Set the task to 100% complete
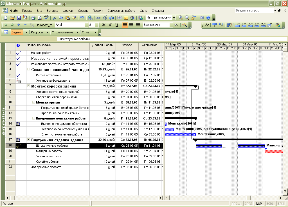This screenshot has width=288, height=207. pyautogui.click(x=263, y=25)
